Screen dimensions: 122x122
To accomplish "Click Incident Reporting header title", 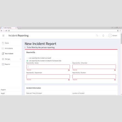I will point(18,36).
